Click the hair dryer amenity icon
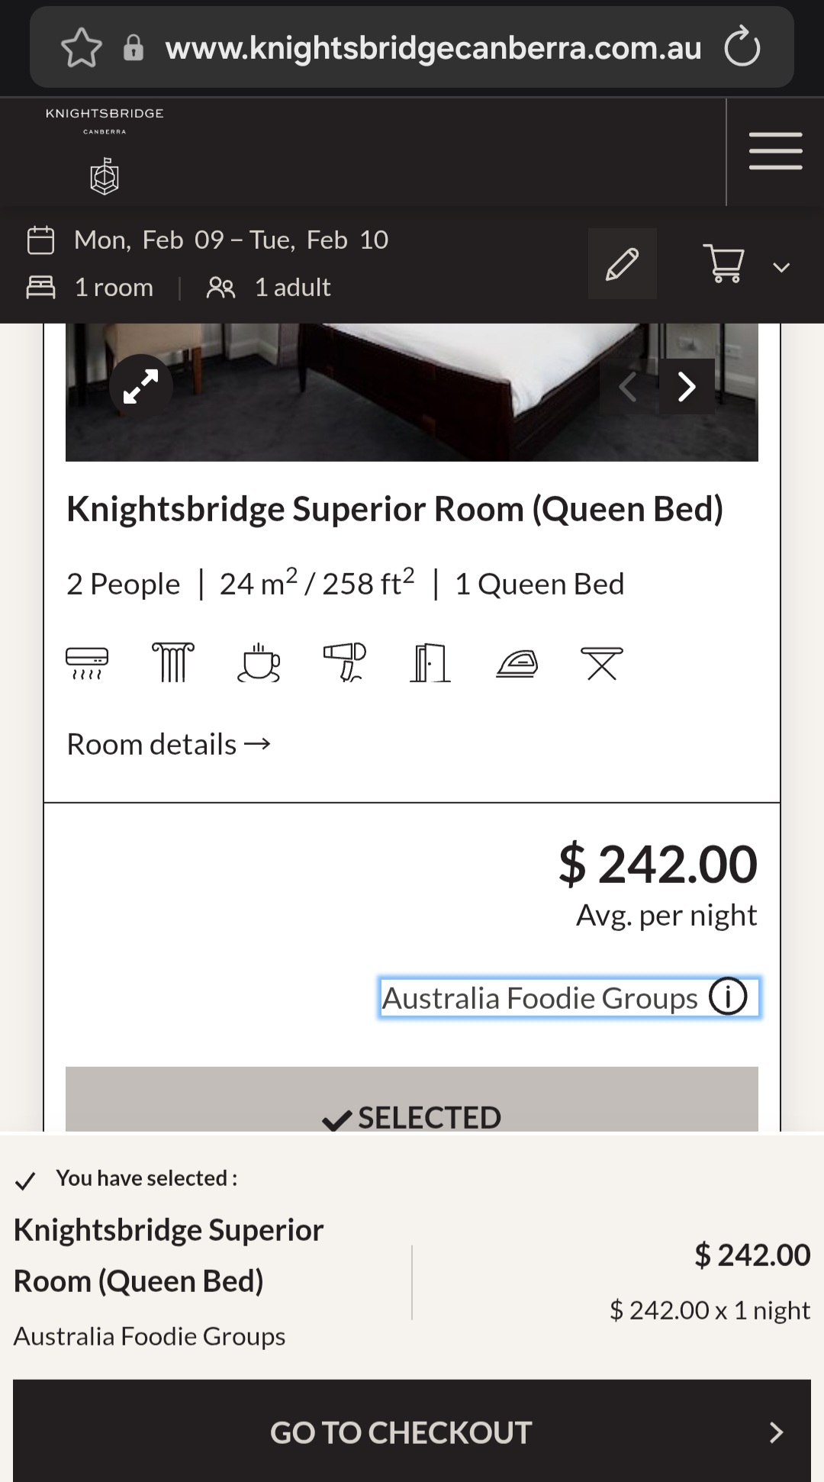Screen dimensions: 824x1482 [x=345, y=662]
